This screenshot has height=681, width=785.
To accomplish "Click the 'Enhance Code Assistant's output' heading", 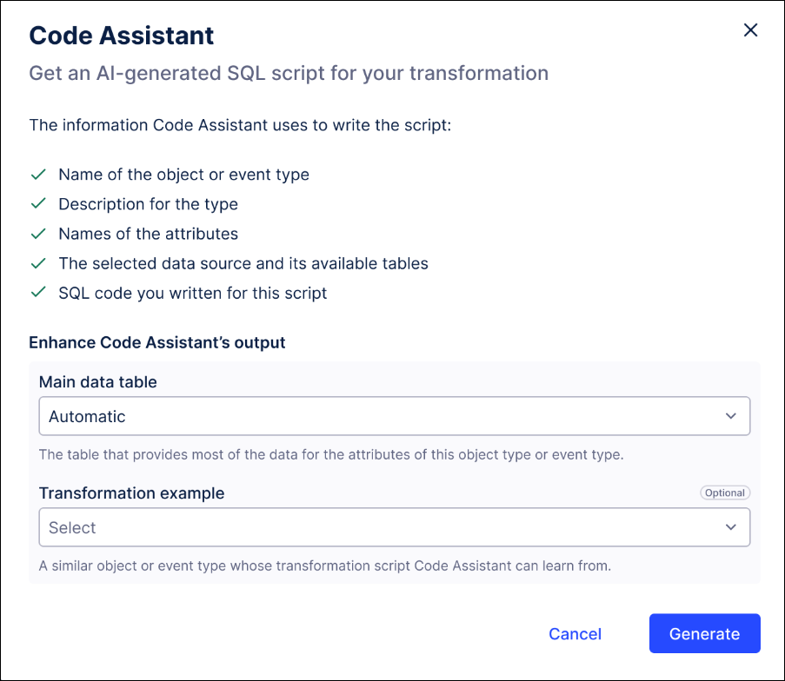I will [157, 342].
